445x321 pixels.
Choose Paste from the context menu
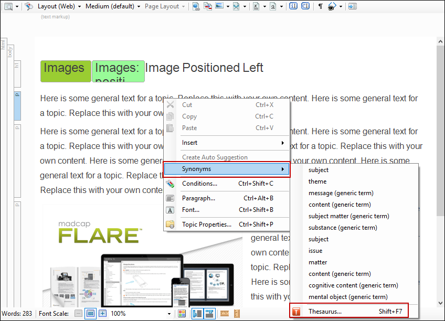(227, 128)
